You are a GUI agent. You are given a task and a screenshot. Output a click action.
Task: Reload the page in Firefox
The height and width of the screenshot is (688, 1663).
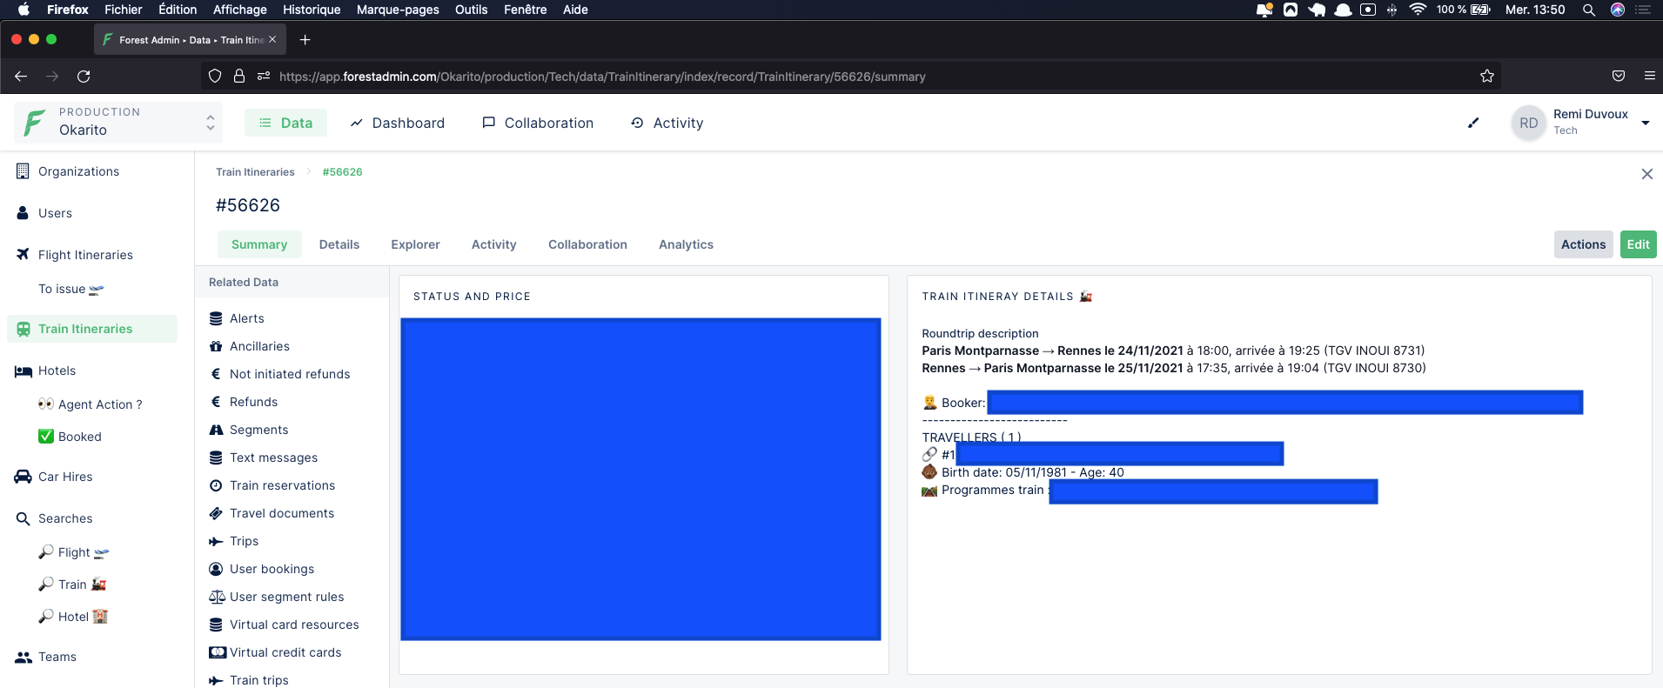tap(84, 77)
